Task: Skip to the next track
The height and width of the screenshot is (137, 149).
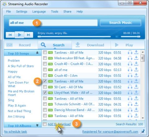Action: (x=29, y=35)
